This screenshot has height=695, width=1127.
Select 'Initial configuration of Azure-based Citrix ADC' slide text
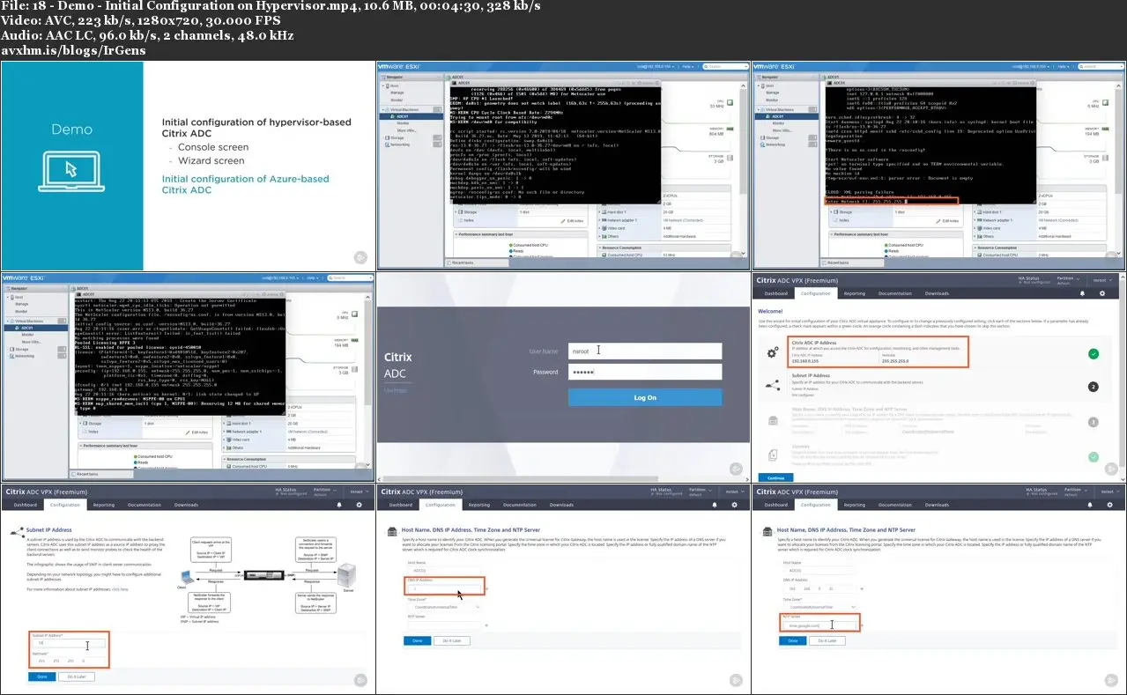coord(245,184)
